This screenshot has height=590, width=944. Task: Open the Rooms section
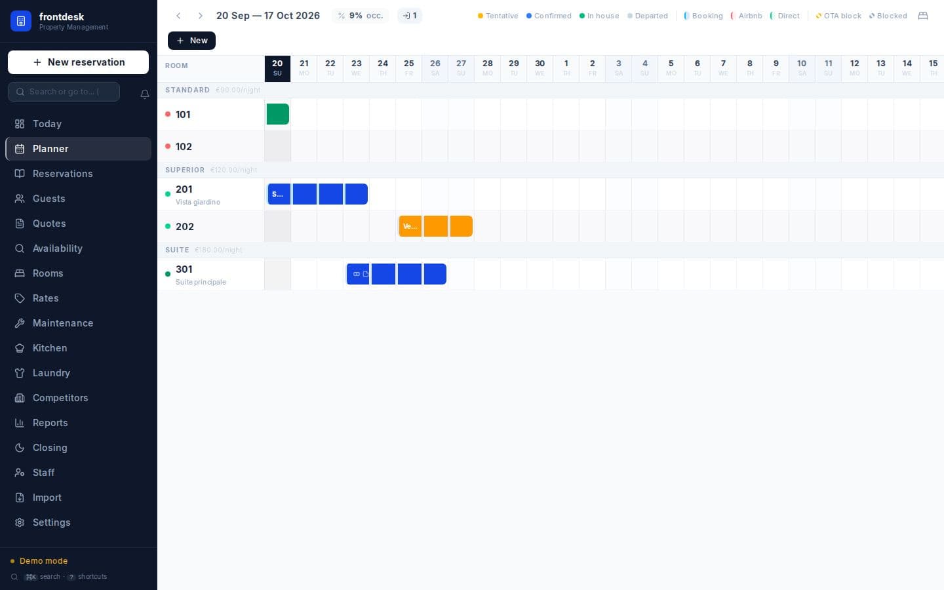tap(78, 273)
